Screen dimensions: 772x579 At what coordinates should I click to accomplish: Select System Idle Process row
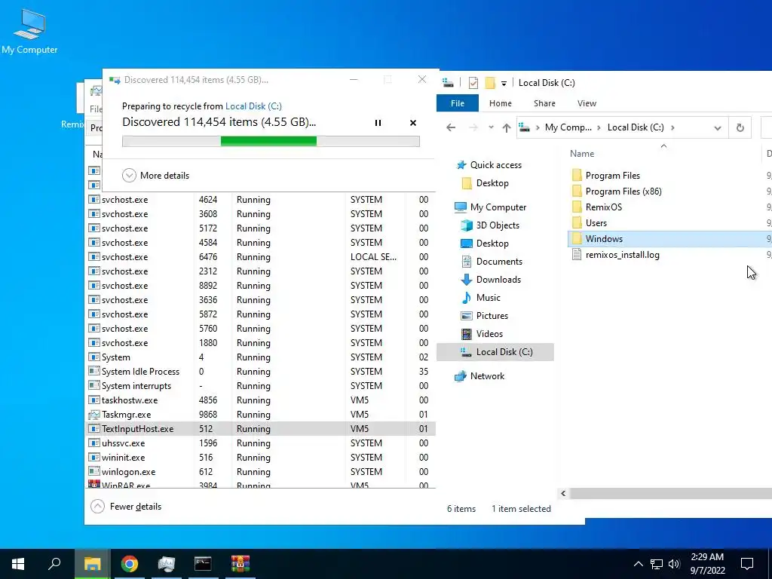click(x=260, y=372)
